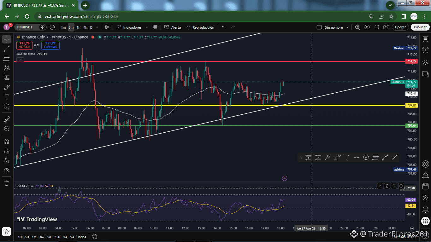Open the chats panel in right sidebar
Viewport: 431px width, 242px height.
coord(425,74)
